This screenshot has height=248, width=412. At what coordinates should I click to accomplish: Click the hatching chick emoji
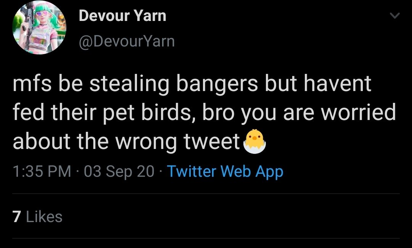click(x=253, y=141)
